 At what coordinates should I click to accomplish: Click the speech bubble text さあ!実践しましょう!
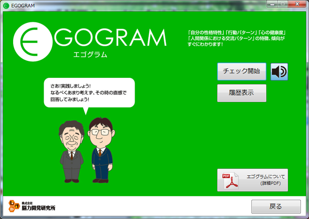pos(70,86)
